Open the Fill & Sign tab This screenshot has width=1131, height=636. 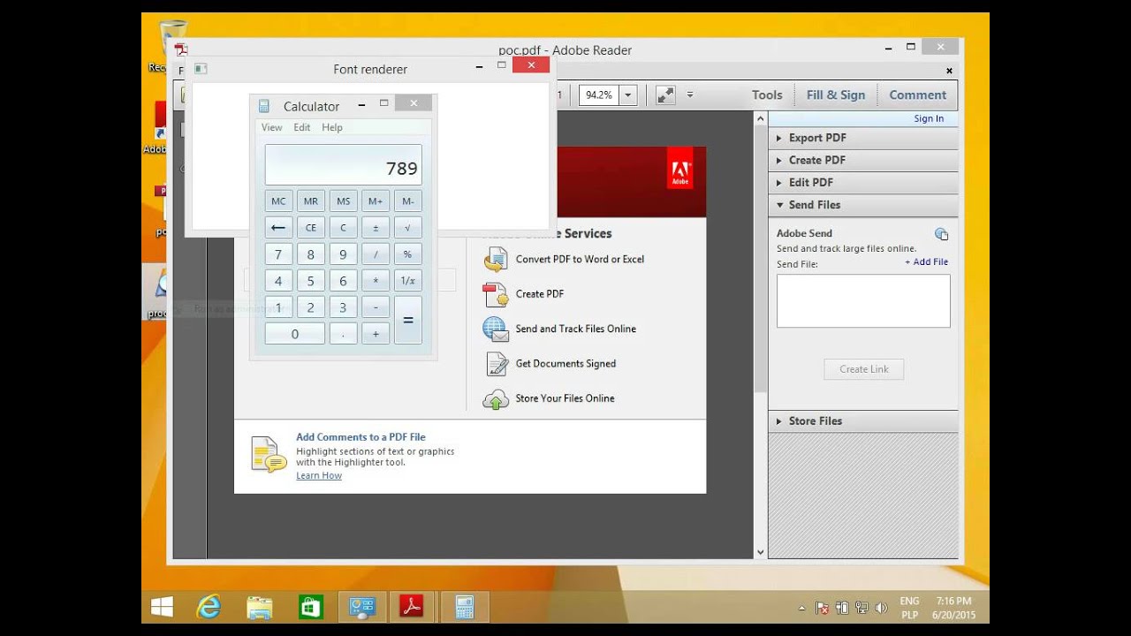(836, 95)
